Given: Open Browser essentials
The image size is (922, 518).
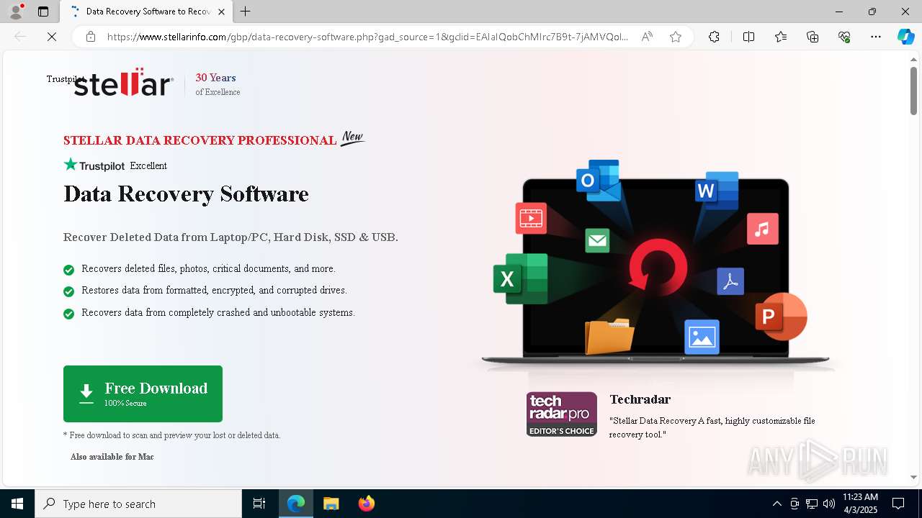Looking at the screenshot, I should 844,37.
